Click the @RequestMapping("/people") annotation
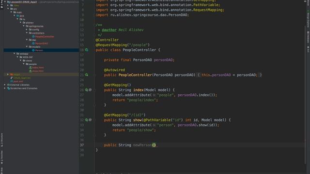This screenshot has width=310, height=174. pos(123,45)
